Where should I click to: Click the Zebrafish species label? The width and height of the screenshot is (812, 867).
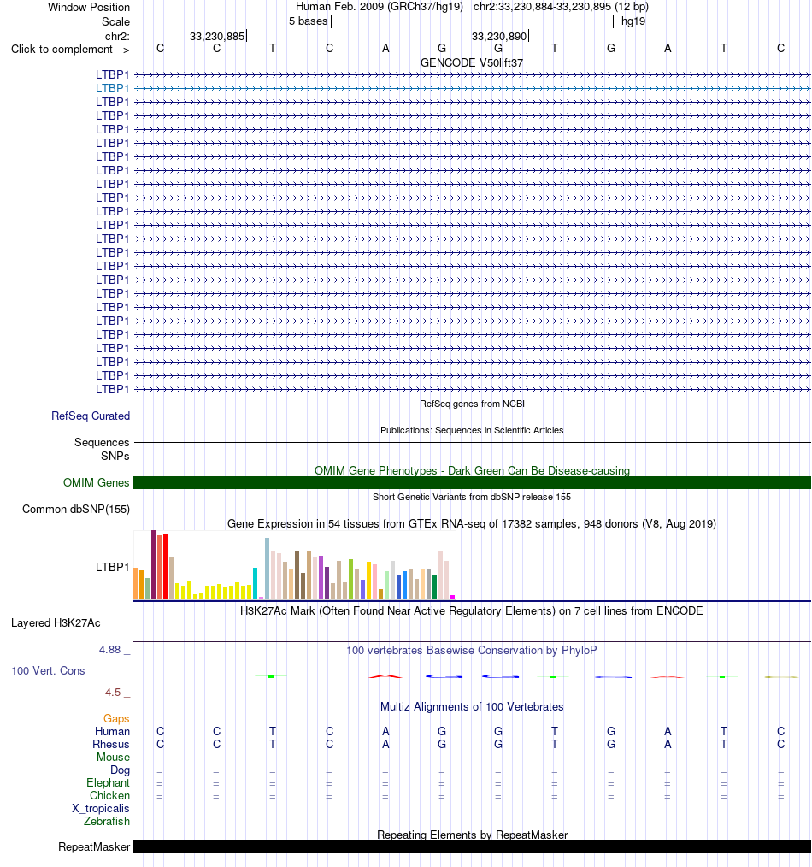pyautogui.click(x=107, y=821)
